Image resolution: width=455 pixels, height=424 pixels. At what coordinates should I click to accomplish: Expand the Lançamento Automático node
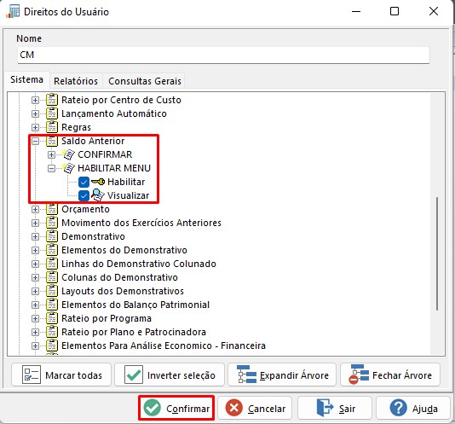click(35, 113)
